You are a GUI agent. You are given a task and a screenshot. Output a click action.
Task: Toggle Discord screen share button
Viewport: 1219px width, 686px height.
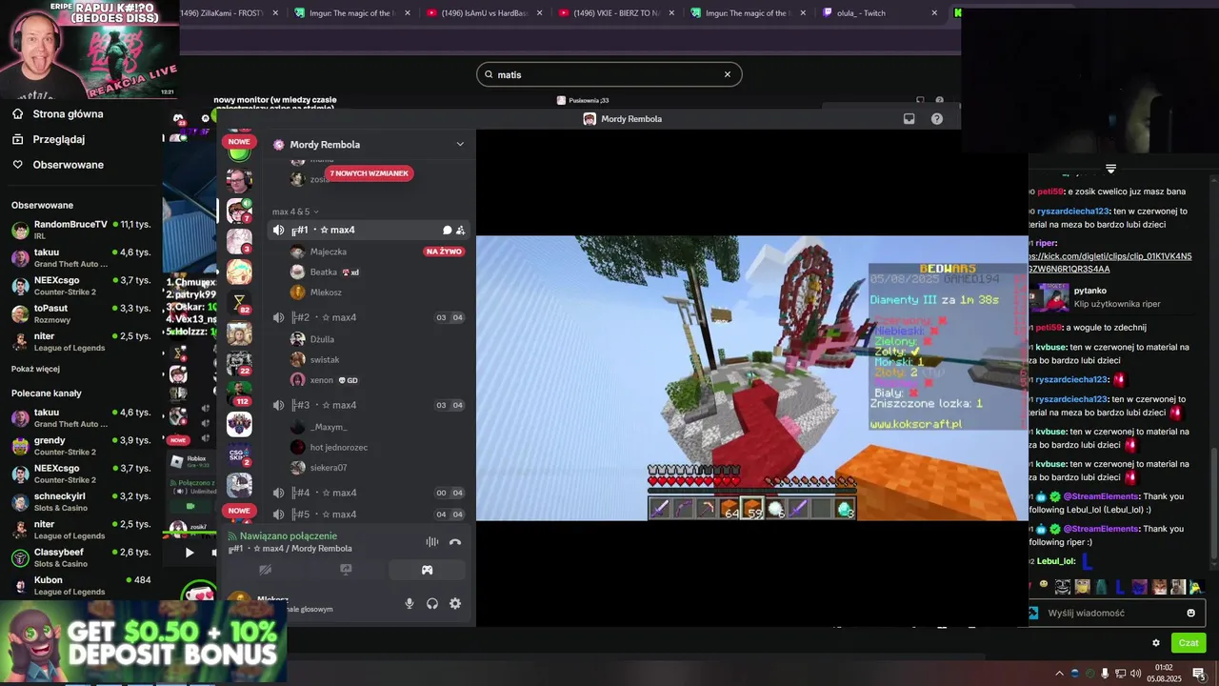(x=346, y=570)
